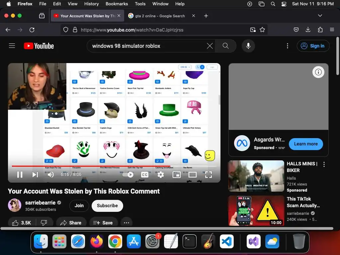Click Learn more on Asgards ad

[306, 144]
